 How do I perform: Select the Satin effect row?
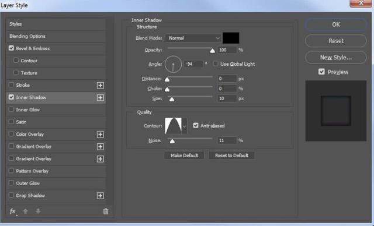coord(56,122)
